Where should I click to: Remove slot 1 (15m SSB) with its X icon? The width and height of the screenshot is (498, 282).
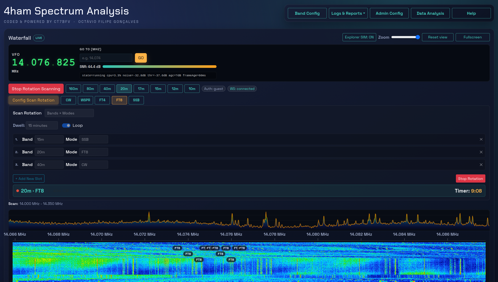481,139
